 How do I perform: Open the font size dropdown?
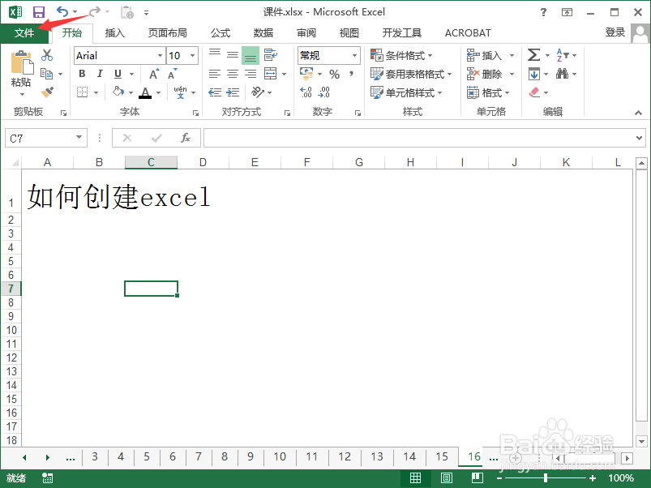pos(193,55)
